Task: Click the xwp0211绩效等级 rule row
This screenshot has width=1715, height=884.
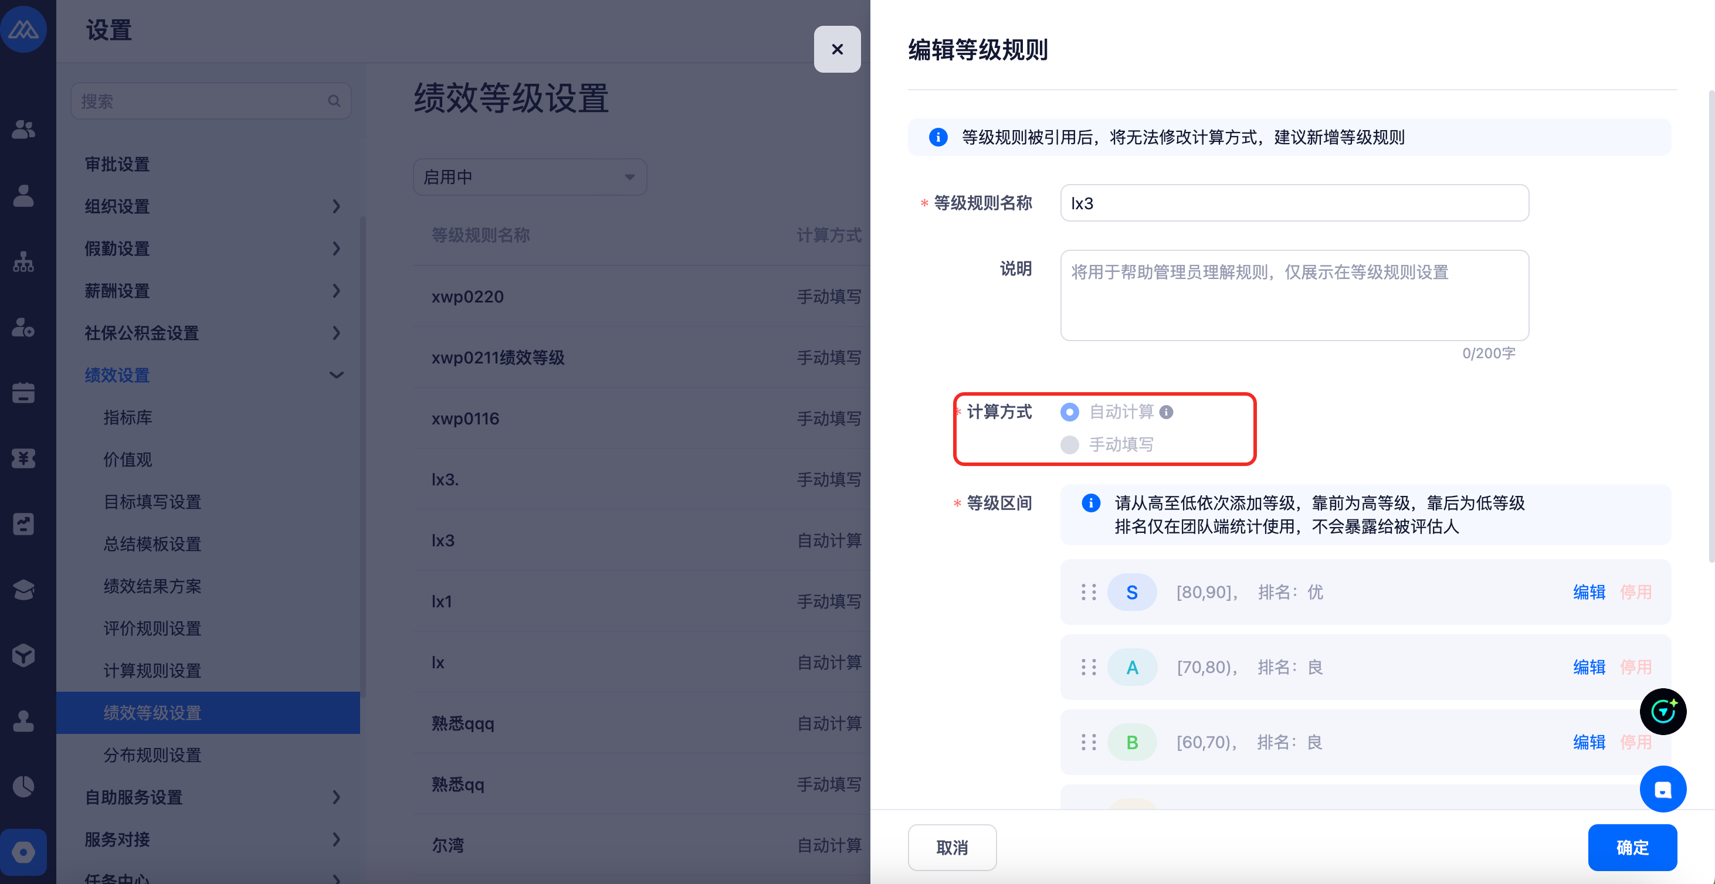Action: 642,358
